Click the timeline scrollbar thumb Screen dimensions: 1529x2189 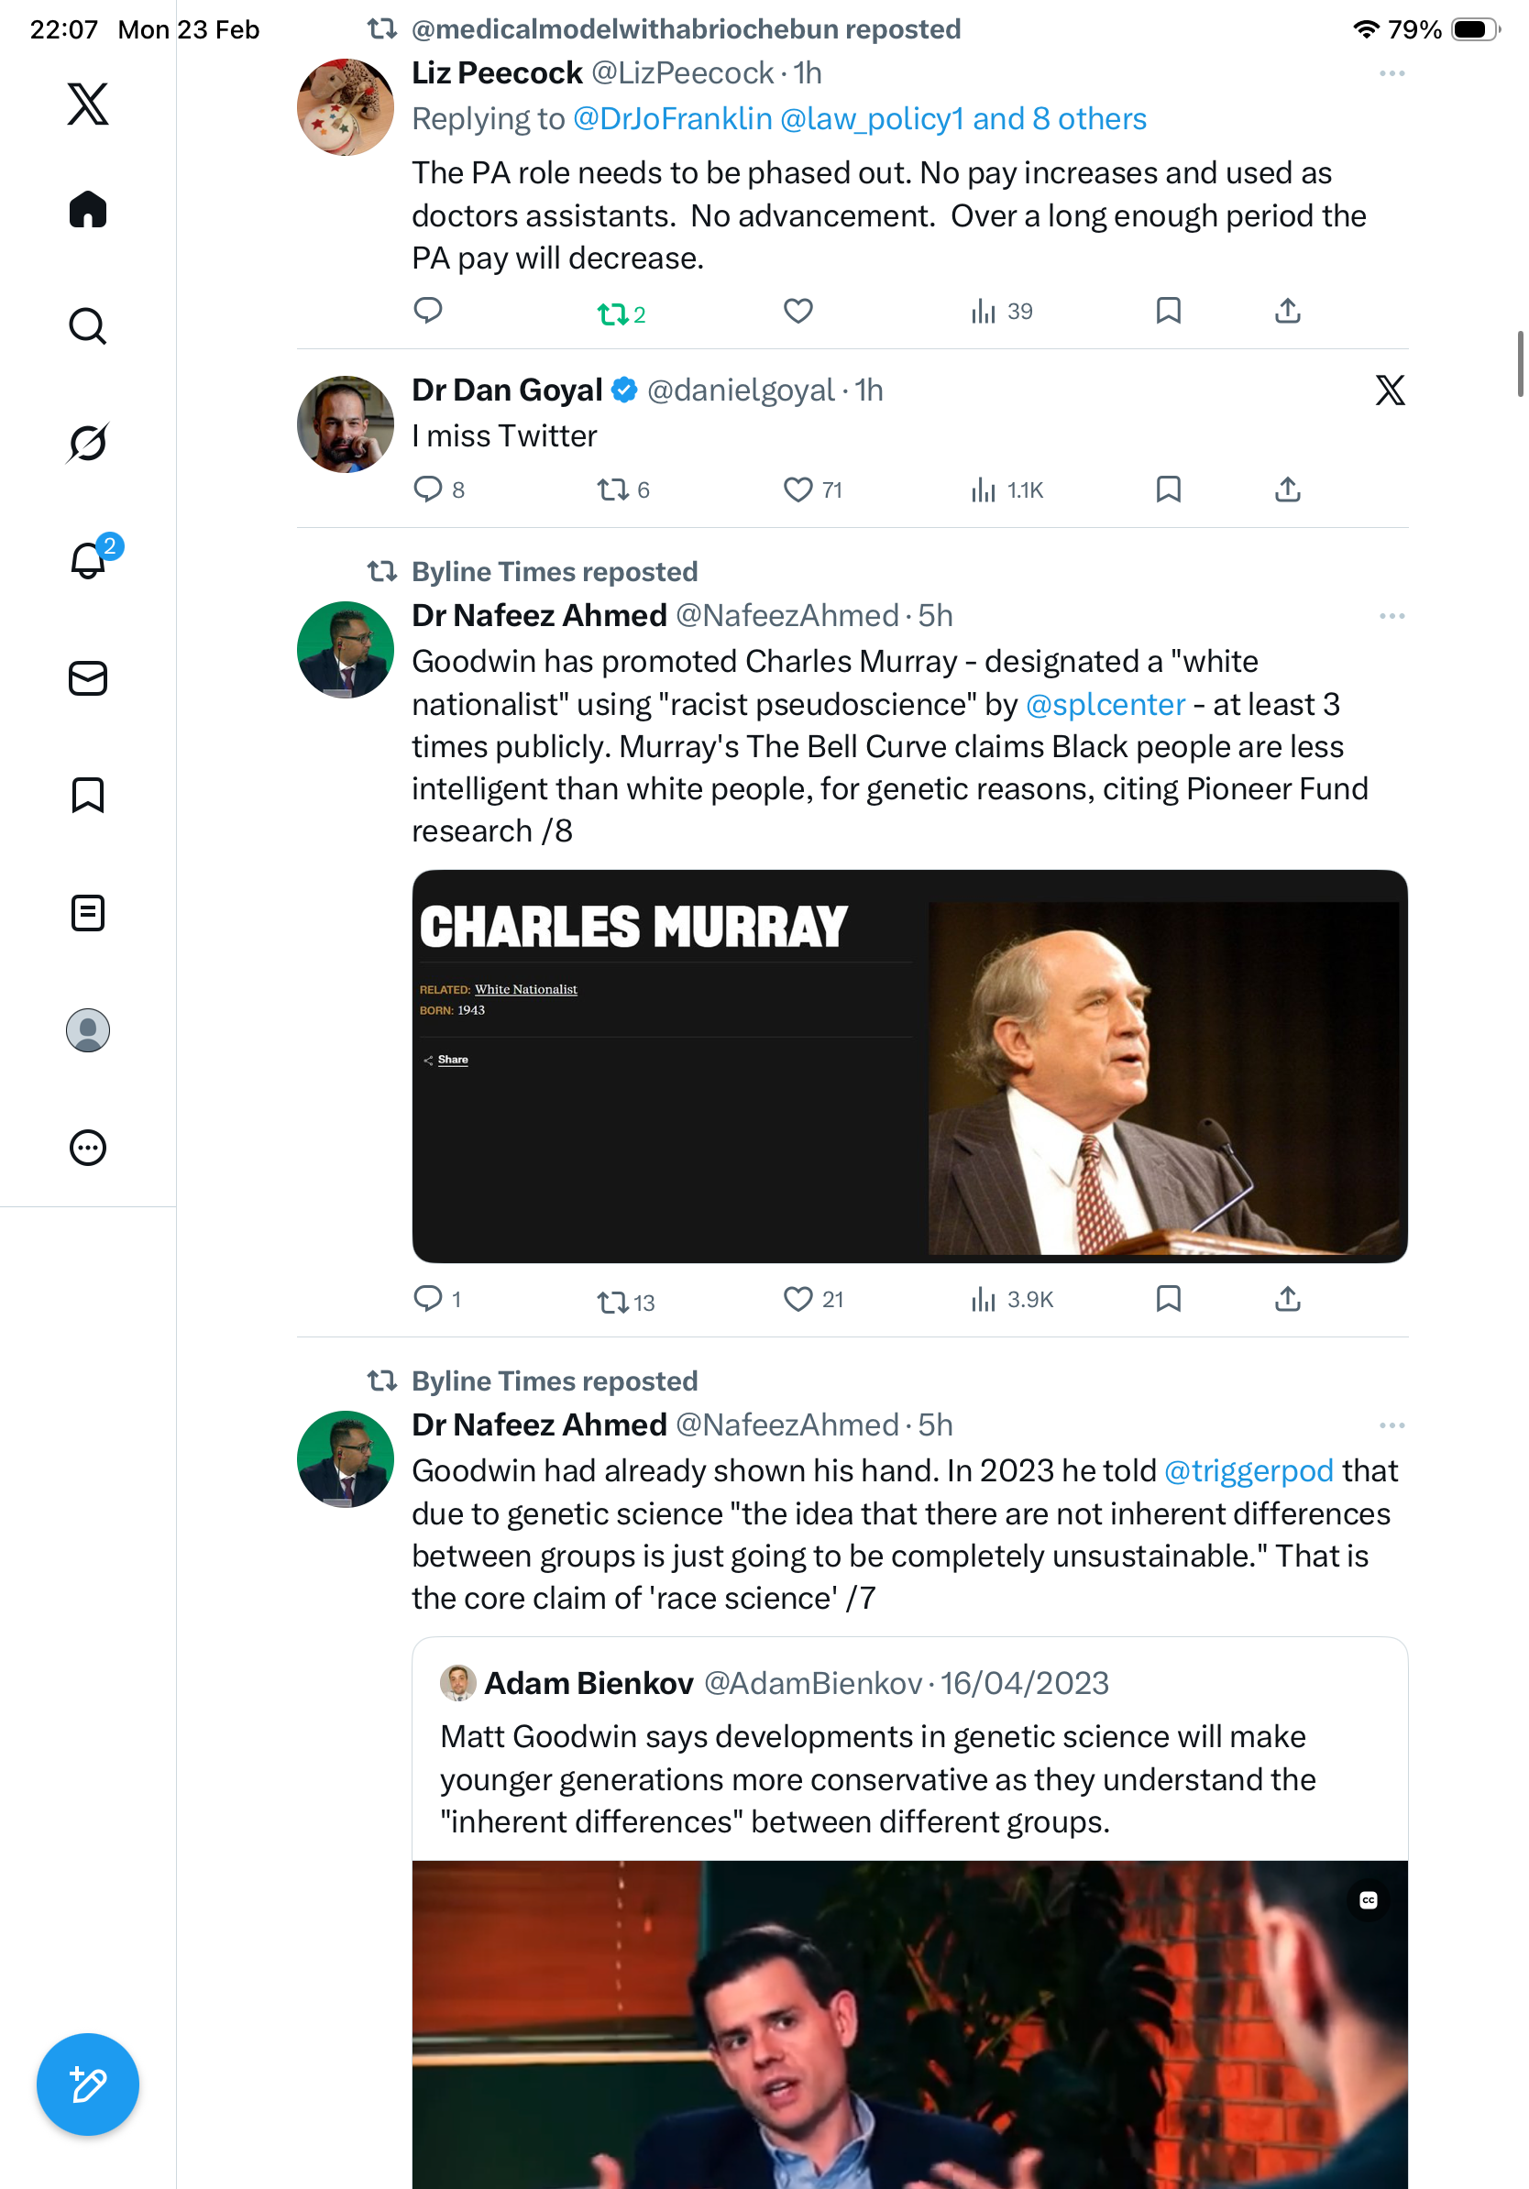coord(1520,363)
